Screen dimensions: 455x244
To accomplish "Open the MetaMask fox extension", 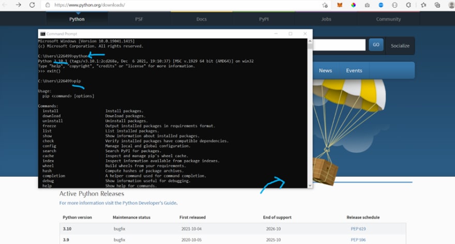I will pyautogui.click(x=340, y=5).
